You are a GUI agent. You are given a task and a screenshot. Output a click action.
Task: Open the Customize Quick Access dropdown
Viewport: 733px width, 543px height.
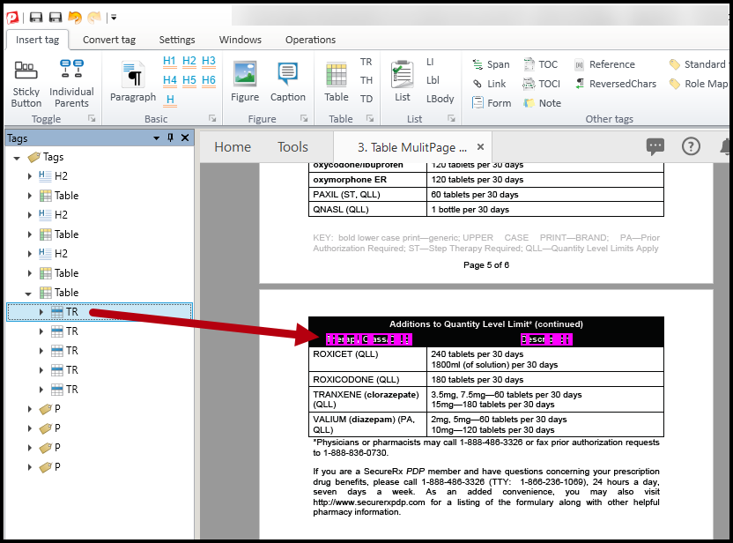(x=114, y=18)
